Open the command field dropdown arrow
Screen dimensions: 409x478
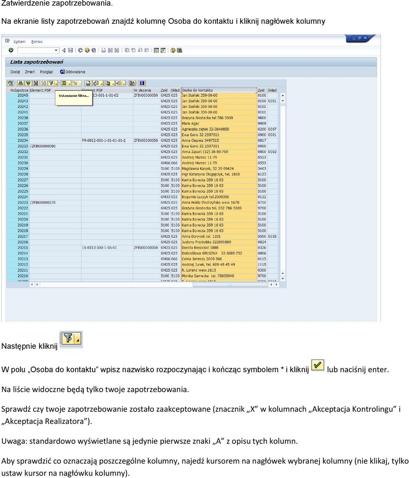click(56, 50)
